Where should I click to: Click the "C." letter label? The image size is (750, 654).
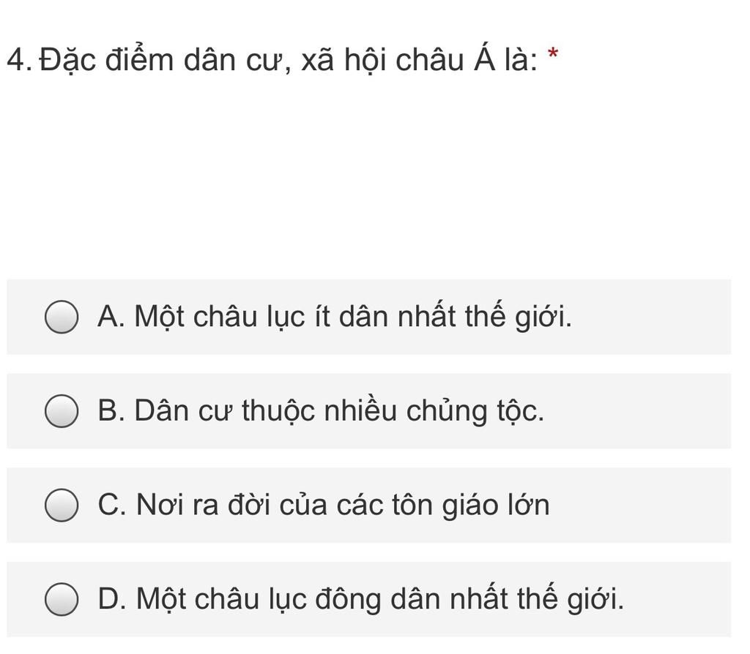coord(112,504)
